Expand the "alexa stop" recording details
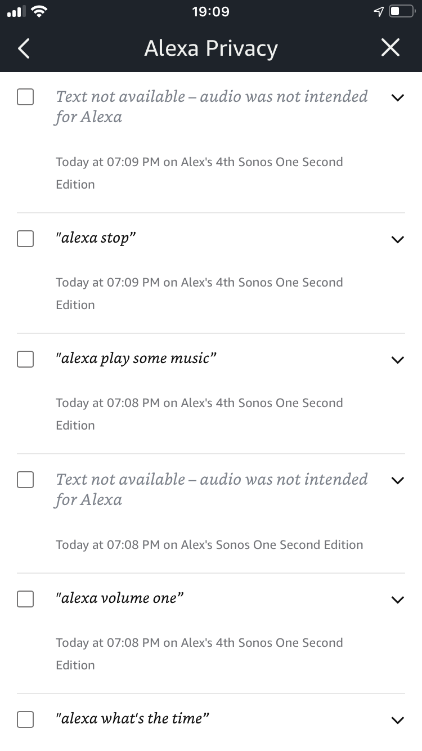Screen dimensions: 422x751 coord(397,239)
